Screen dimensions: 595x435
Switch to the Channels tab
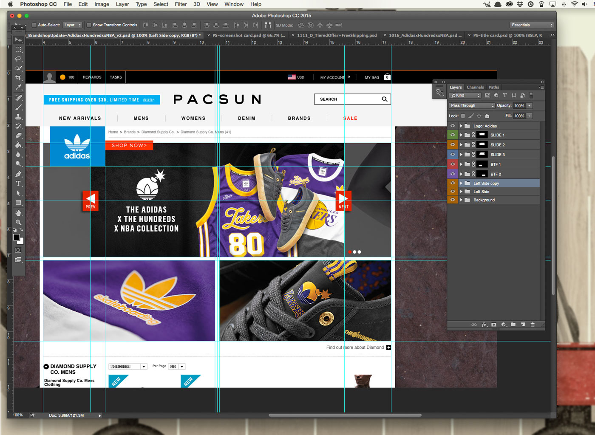tap(475, 88)
